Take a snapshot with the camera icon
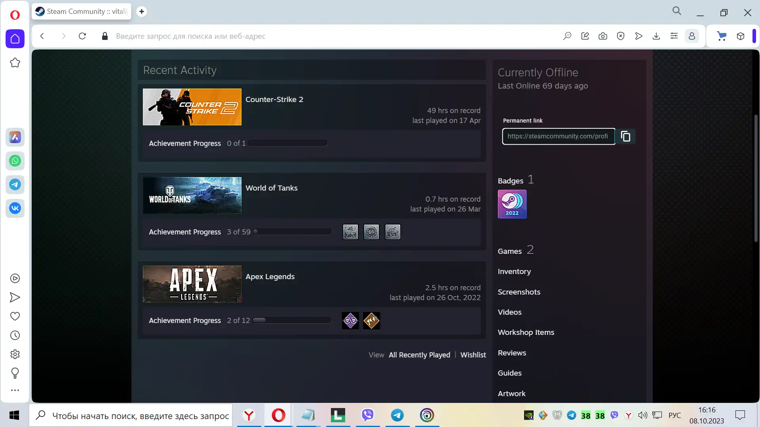Screen dimensions: 760x427 pos(603,36)
